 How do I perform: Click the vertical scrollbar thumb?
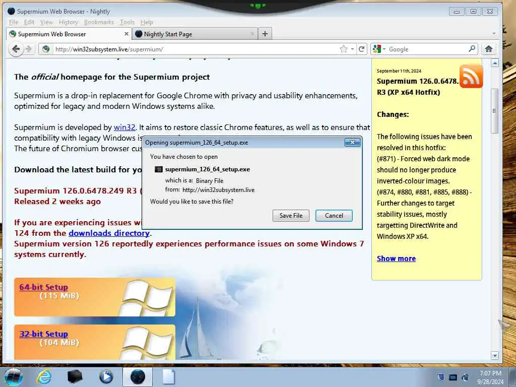[x=494, y=111]
